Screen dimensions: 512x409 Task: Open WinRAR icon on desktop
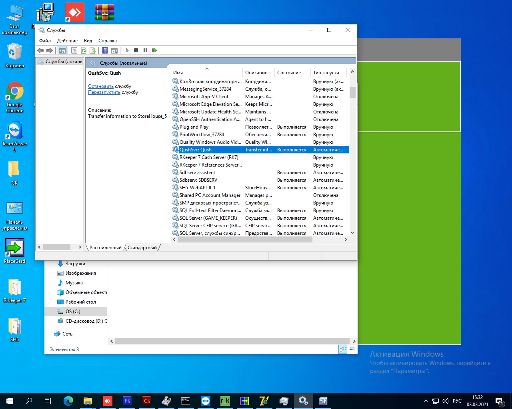105,12
